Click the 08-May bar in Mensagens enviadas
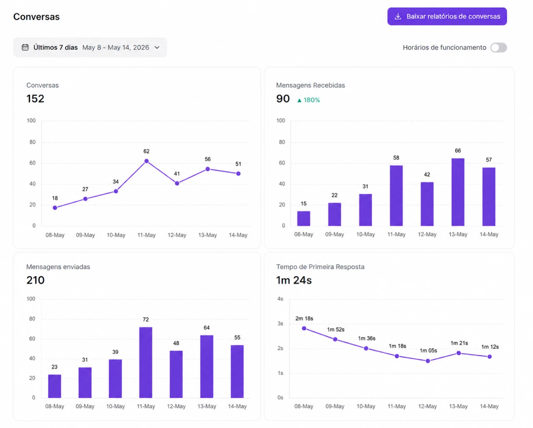The image size is (533, 428). tap(54, 386)
